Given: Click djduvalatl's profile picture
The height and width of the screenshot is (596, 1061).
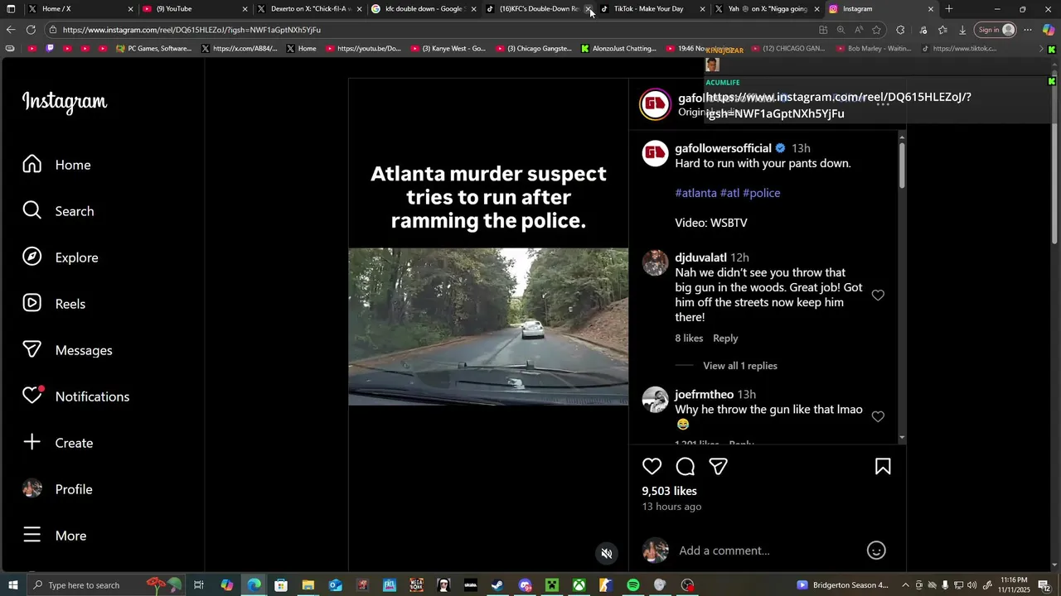Looking at the screenshot, I should click(x=655, y=262).
